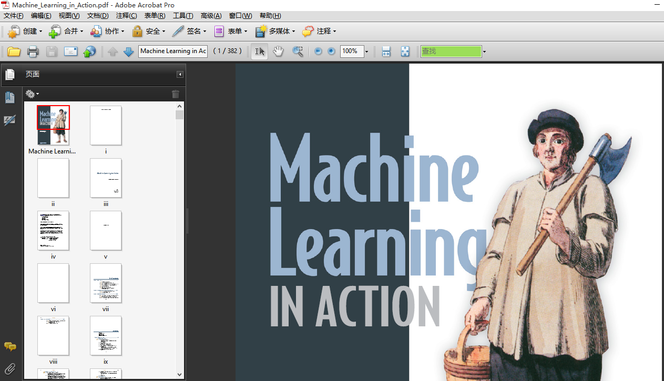Click the thumbnails scrollbar up arrow
The width and height of the screenshot is (664, 381).
coord(180,106)
